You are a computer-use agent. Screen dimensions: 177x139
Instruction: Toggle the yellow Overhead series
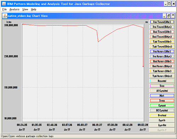(x=162, y=115)
